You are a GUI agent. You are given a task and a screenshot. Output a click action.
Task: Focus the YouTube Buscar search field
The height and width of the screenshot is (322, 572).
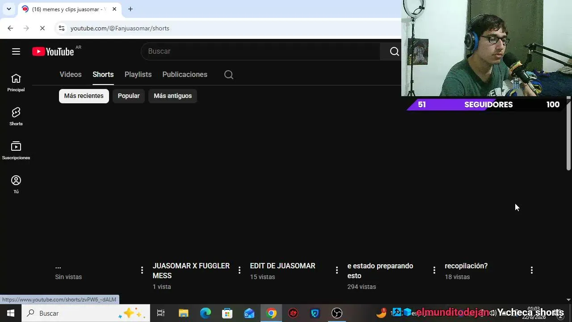pos(261,51)
